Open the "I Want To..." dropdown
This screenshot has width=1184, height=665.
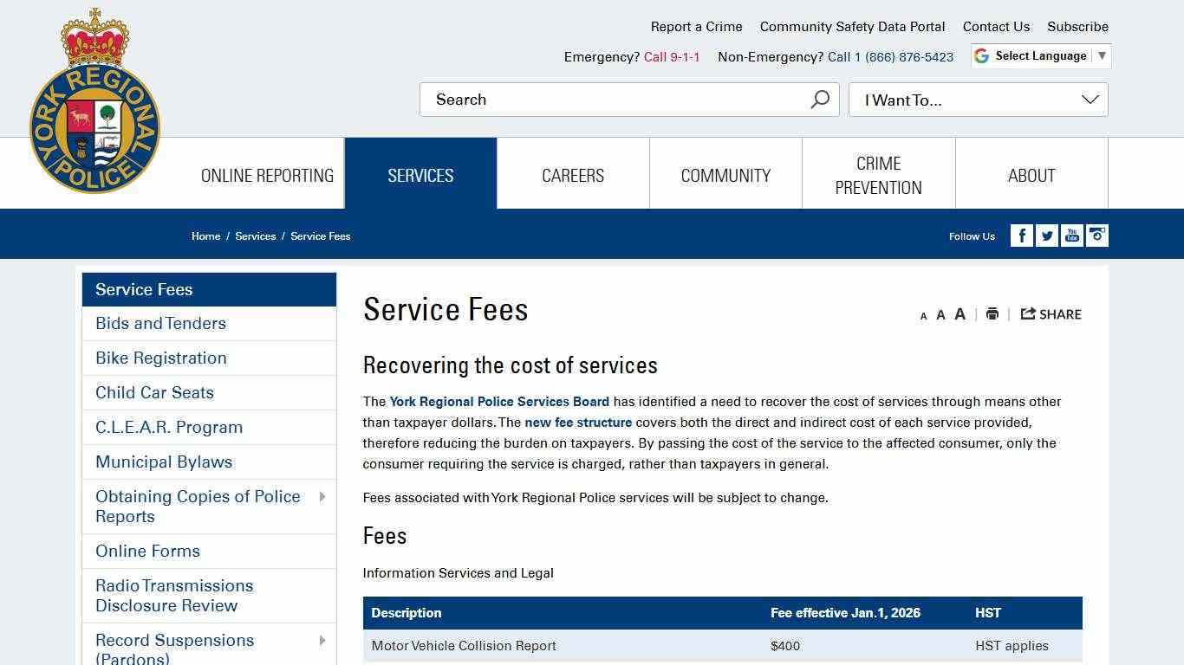click(978, 100)
